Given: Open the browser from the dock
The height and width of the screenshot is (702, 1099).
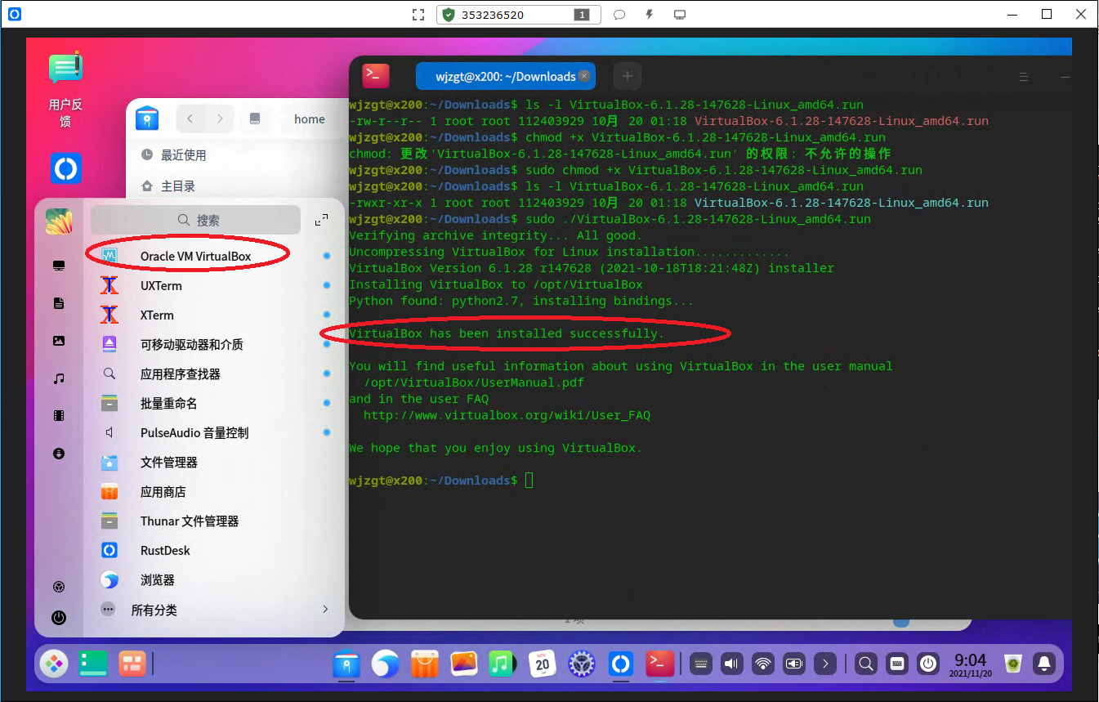Looking at the screenshot, I should coord(386,664).
